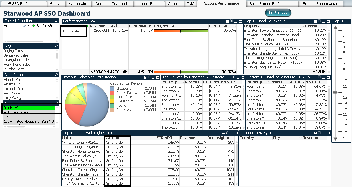The width and height of the screenshot is (352, 187).
Task: Open search in the Segment list box
Action: 56,46
